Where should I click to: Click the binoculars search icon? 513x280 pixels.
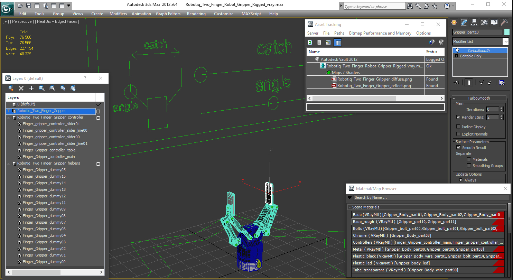pos(410,6)
